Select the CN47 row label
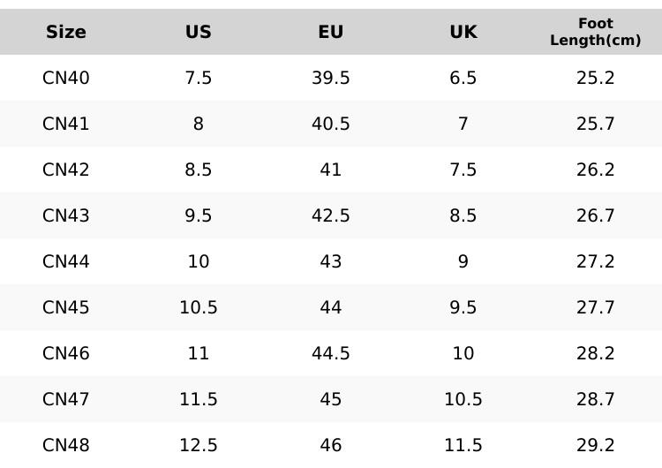Screen dimensions: 662x468 [66, 400]
